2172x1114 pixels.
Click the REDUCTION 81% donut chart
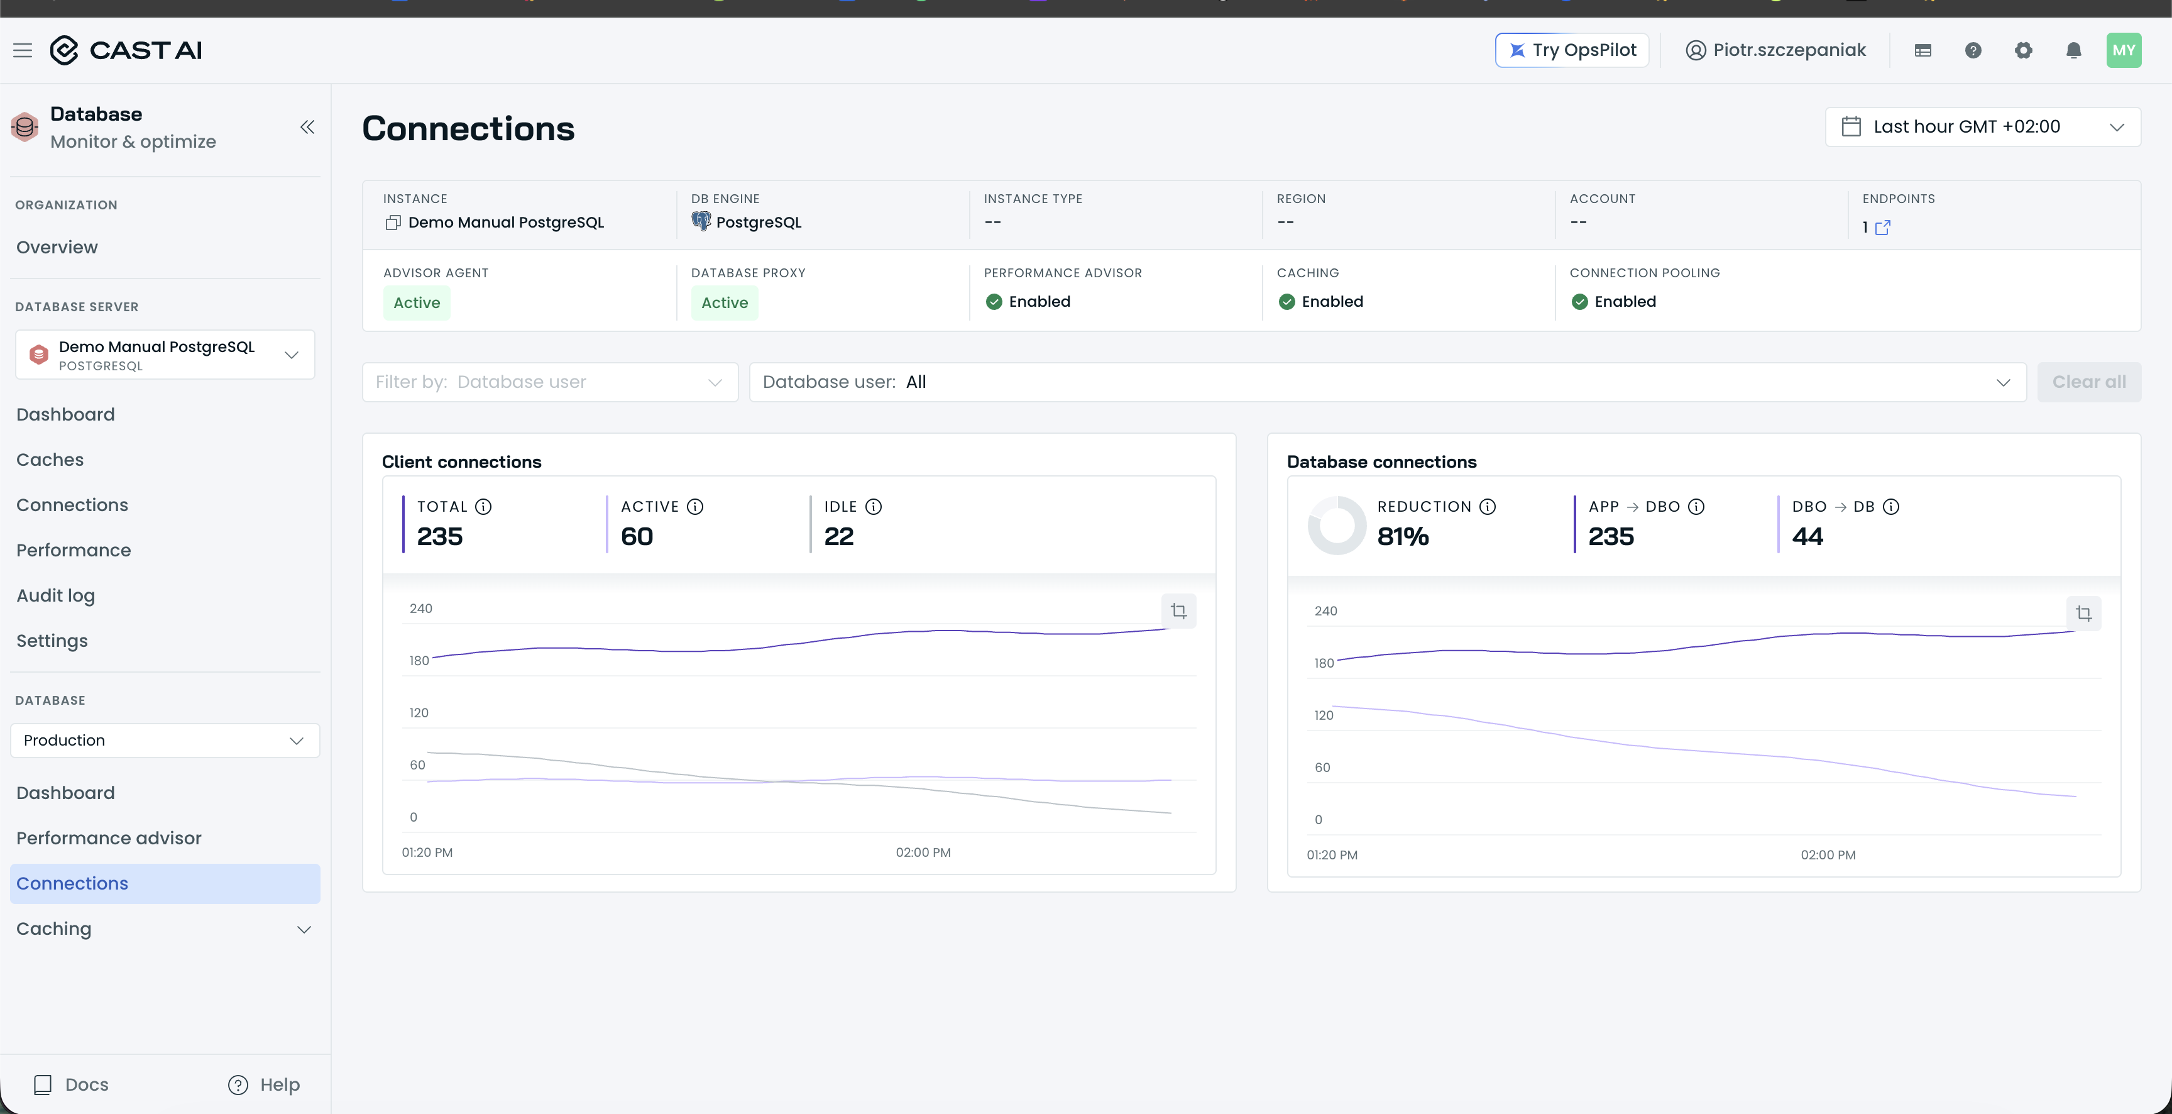point(1336,526)
